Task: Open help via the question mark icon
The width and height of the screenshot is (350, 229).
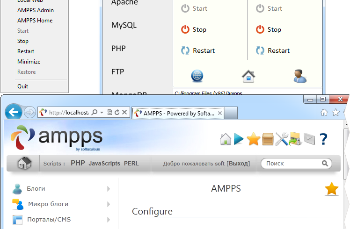Action: tap(323, 139)
